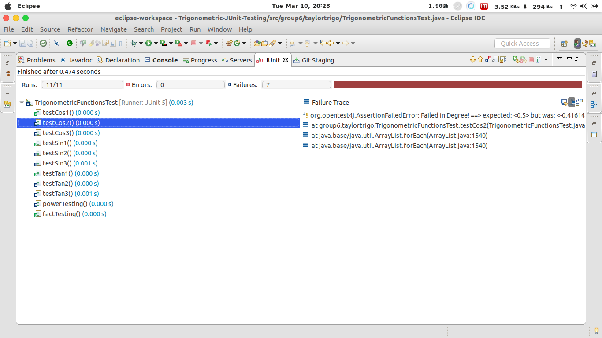Screen dimensions: 602x338
Task: Click the green Run button
Action: tap(149, 43)
